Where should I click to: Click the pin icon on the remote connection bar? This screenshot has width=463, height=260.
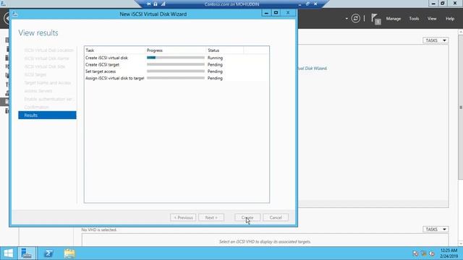pos(148,4)
